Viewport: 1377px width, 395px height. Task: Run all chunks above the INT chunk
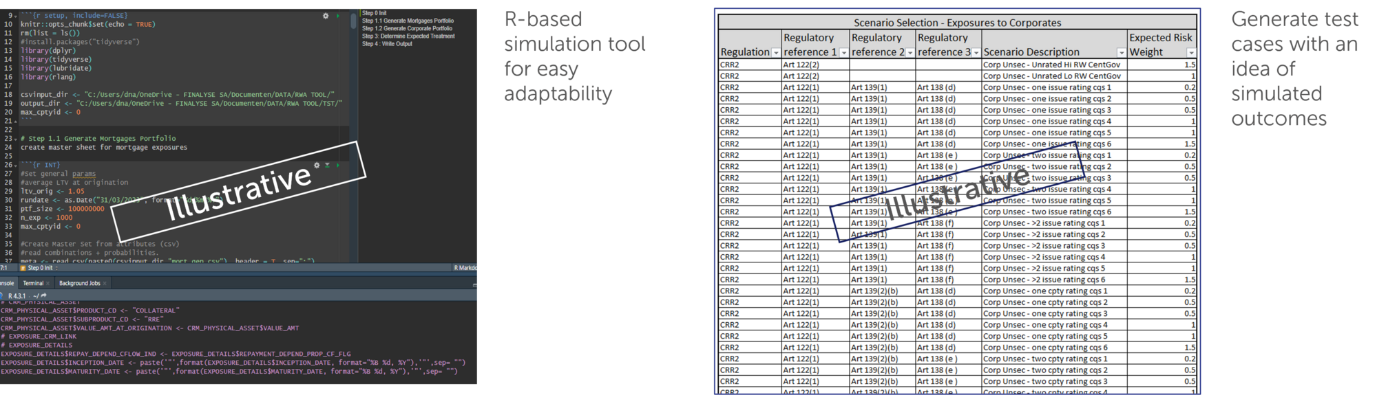[327, 166]
